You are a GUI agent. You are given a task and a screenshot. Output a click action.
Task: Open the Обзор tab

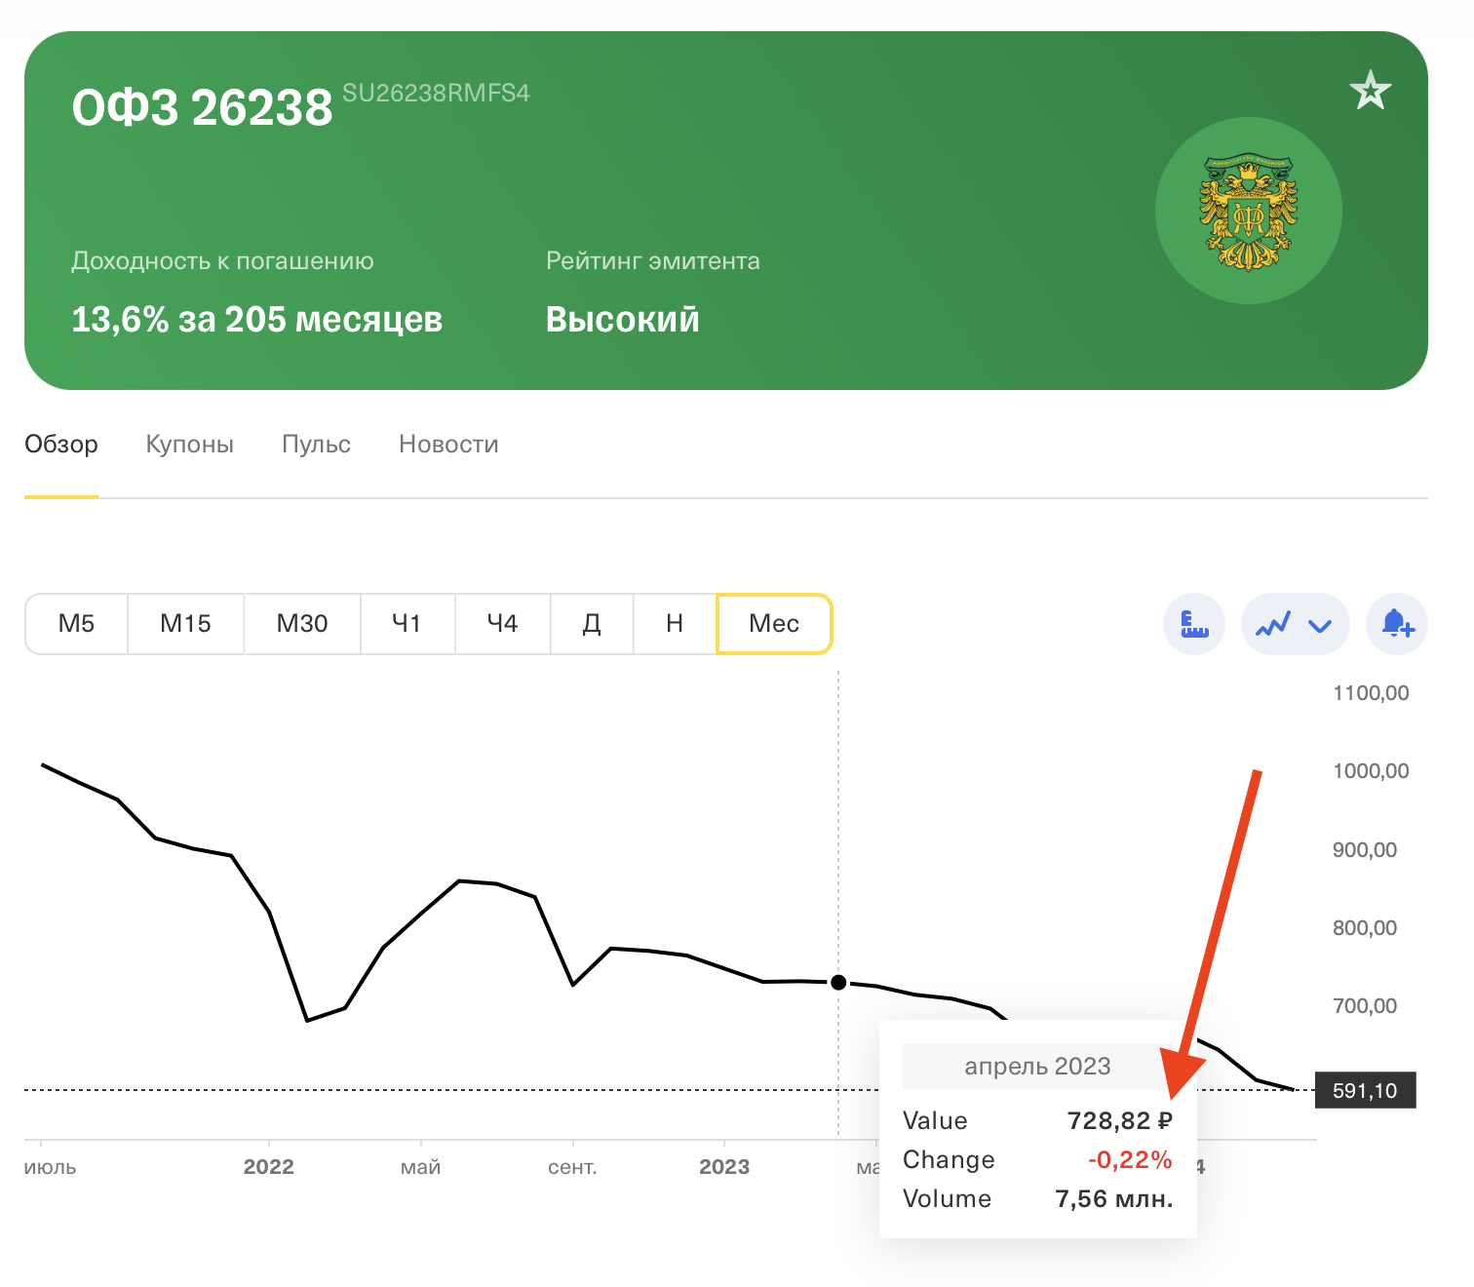(61, 445)
